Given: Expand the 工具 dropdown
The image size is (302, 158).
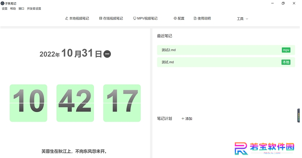Looking at the screenshot, I should click(x=242, y=19).
